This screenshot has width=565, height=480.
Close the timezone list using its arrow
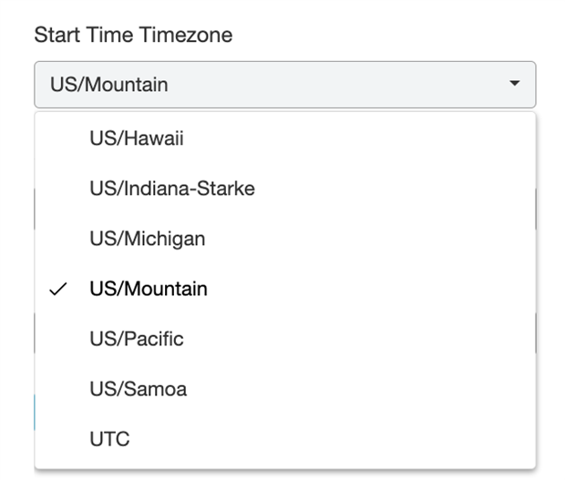coord(514,84)
